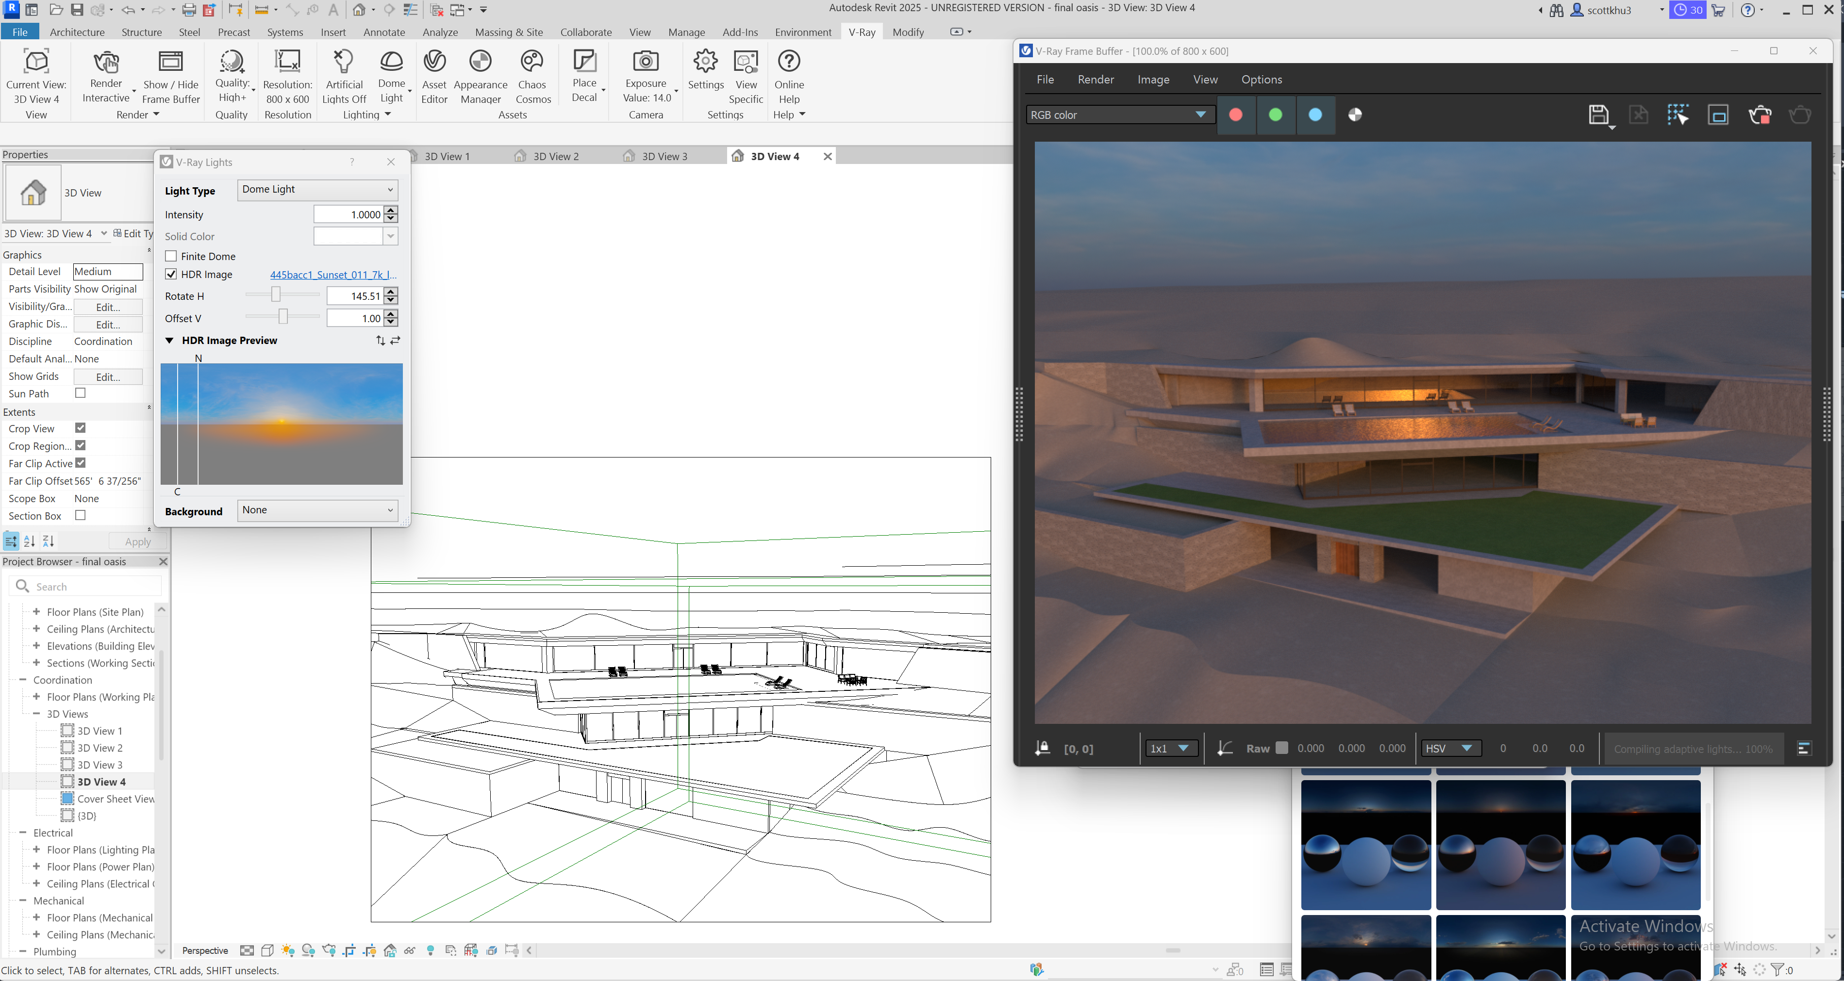The width and height of the screenshot is (1844, 981).
Task: Open Massing & Site ribbon tab
Action: point(509,32)
